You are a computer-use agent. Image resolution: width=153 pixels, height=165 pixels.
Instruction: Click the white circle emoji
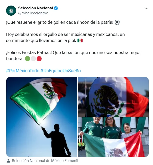coord(33,59)
